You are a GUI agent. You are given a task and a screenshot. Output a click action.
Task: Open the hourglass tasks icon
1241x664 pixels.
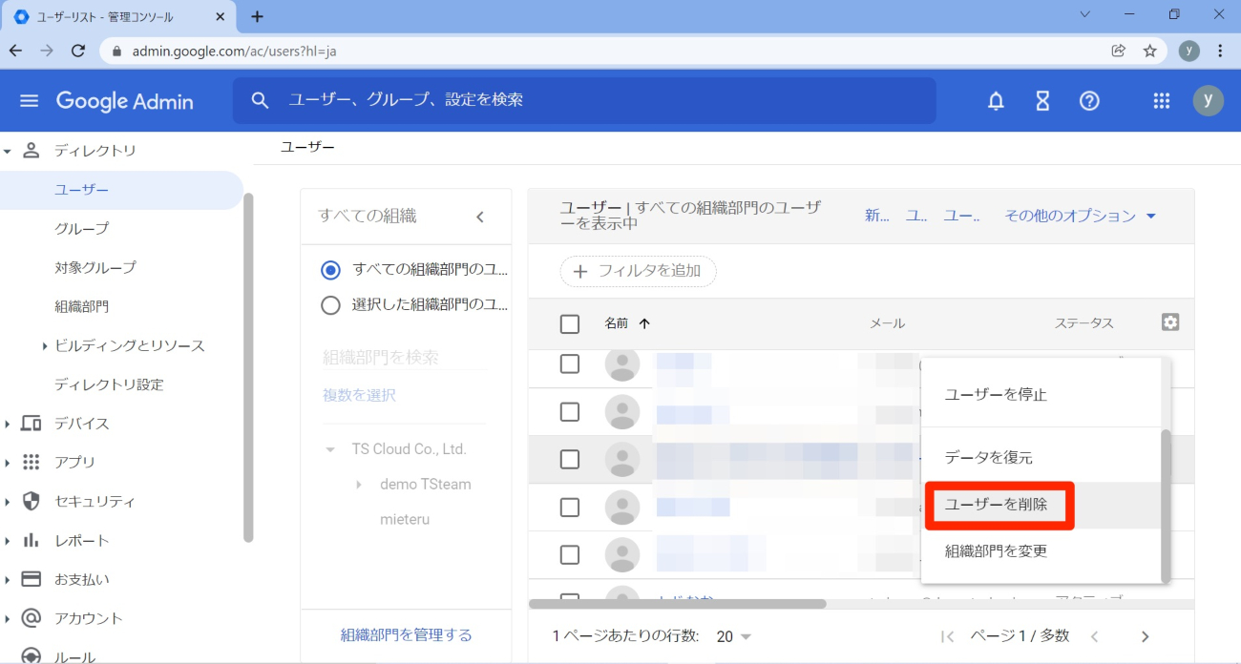tap(1042, 101)
